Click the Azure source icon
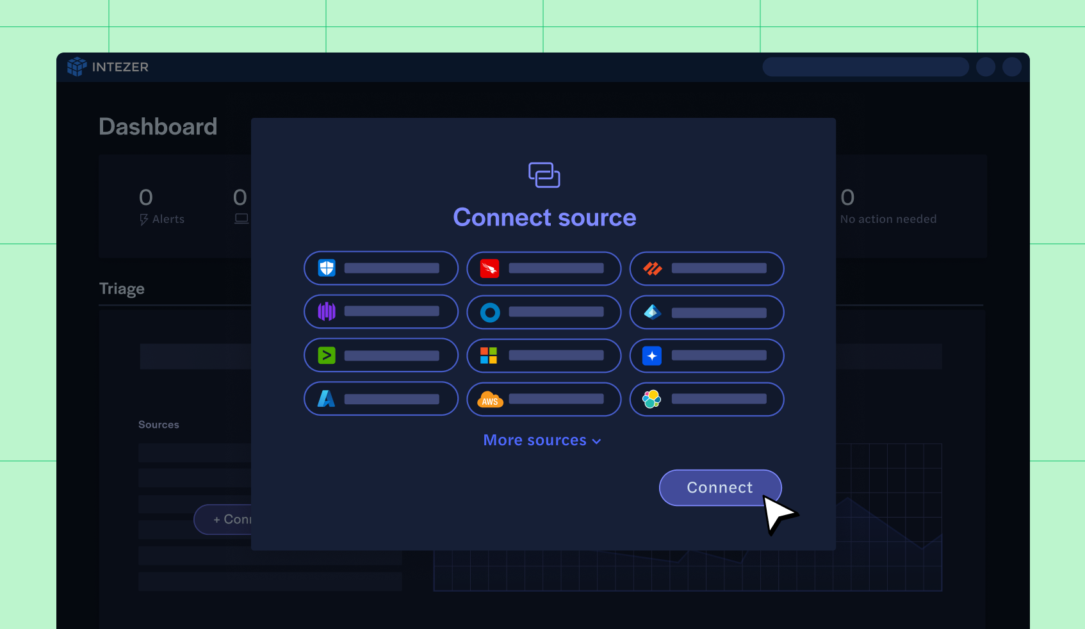The width and height of the screenshot is (1085, 629). coord(326,398)
